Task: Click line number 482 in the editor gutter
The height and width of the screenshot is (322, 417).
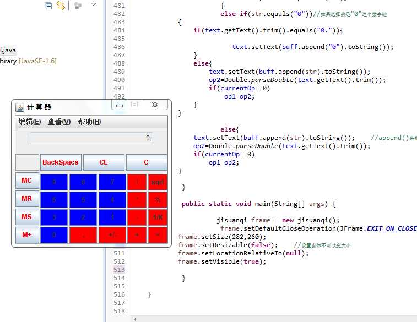Action: click(119, 14)
